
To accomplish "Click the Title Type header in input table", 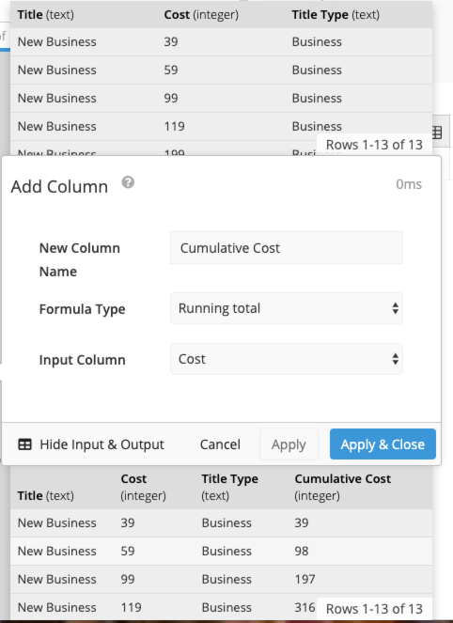I will click(336, 15).
